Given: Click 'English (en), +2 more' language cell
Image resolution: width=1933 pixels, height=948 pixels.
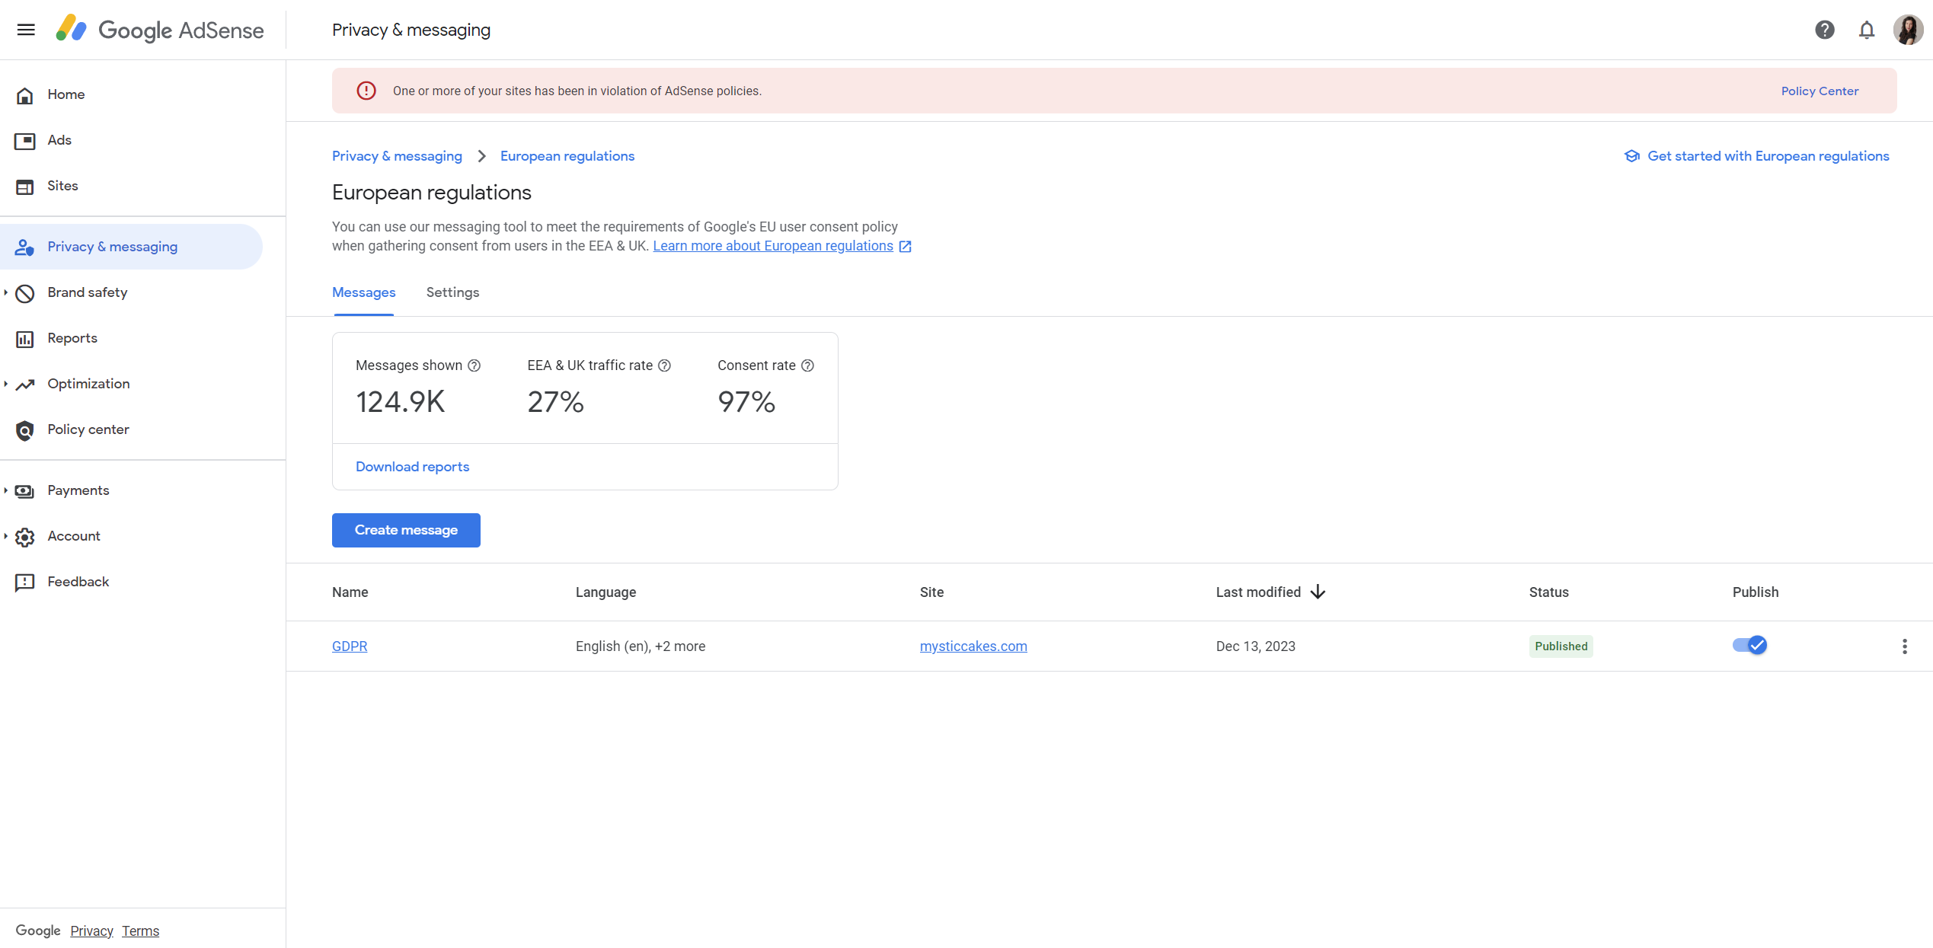Looking at the screenshot, I should pos(641,646).
